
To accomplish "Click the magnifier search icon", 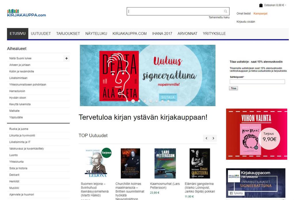I will tap(226, 11).
